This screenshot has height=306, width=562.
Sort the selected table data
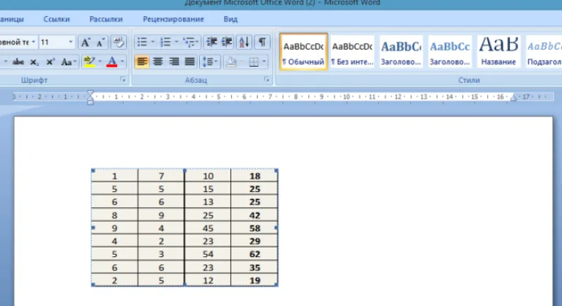tap(244, 42)
